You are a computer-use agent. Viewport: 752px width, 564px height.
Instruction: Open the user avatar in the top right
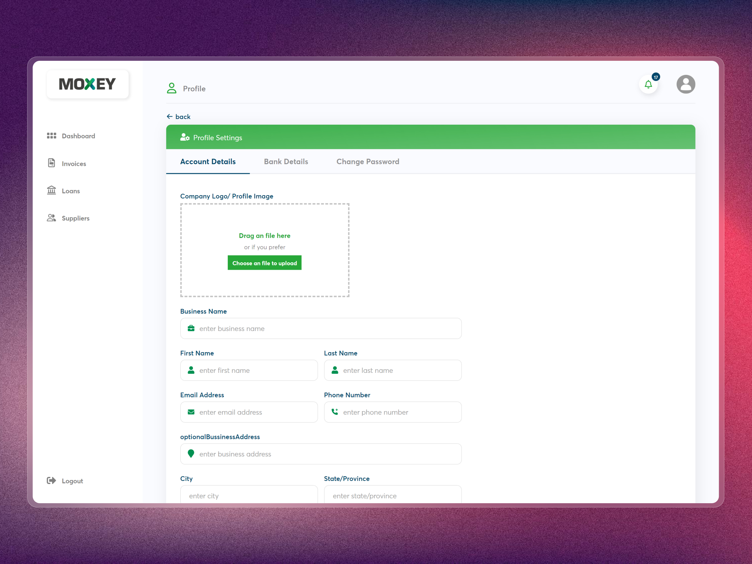tap(686, 84)
